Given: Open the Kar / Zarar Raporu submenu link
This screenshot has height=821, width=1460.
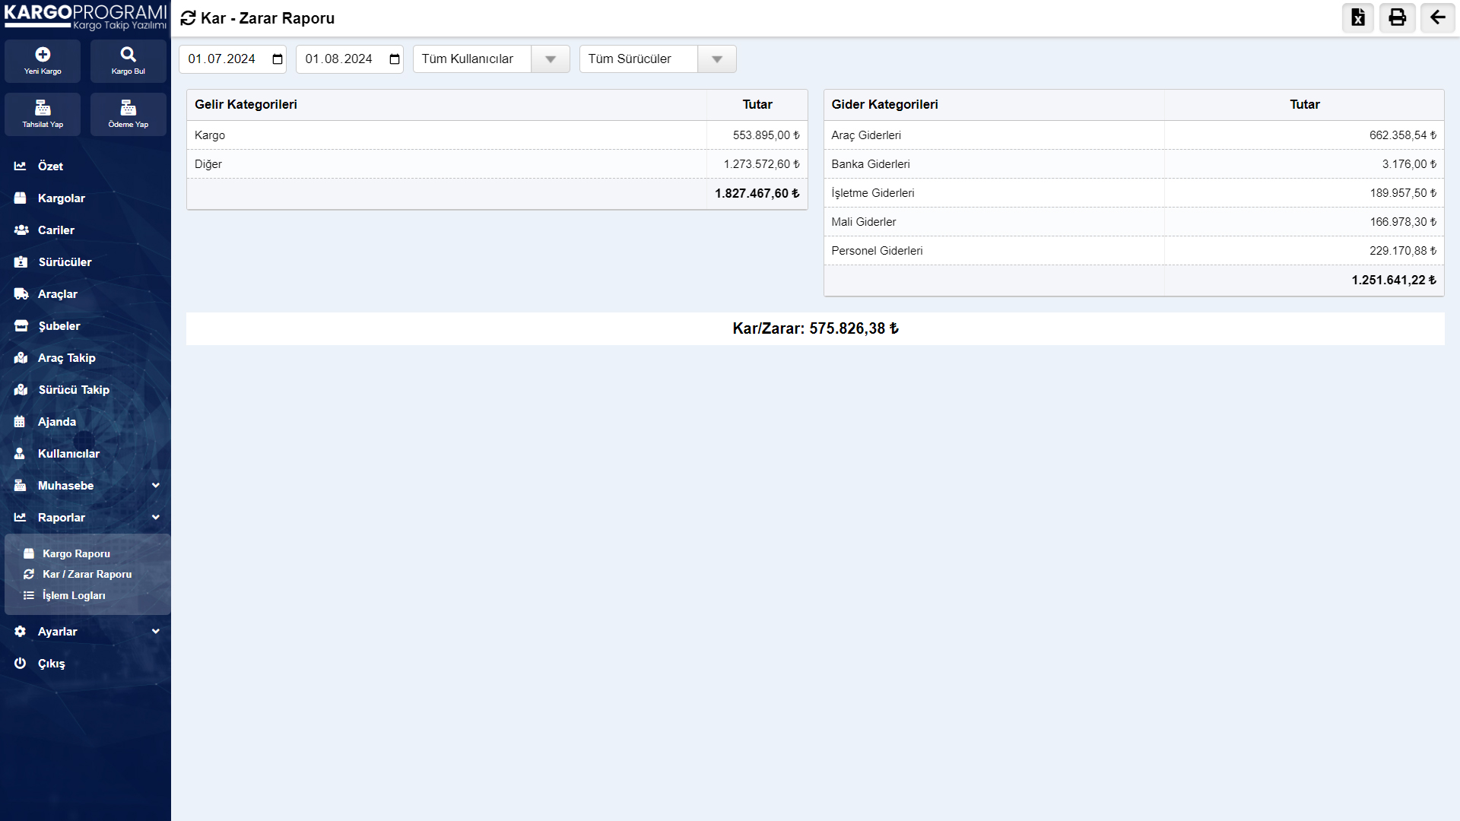Looking at the screenshot, I should point(87,574).
